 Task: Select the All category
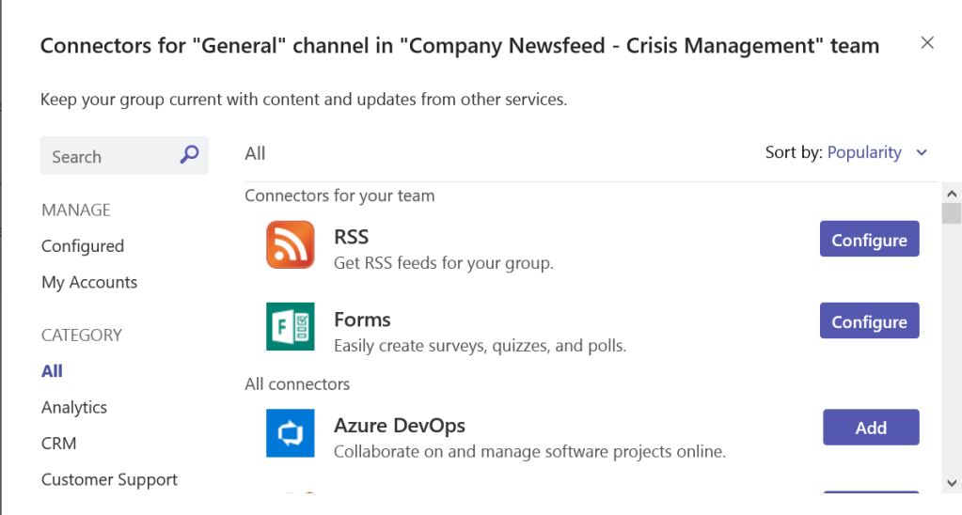click(52, 371)
